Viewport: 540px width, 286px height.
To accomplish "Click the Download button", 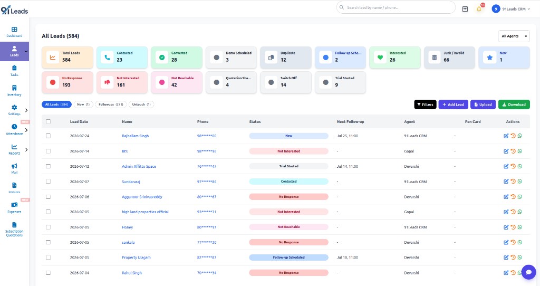I will [514, 104].
